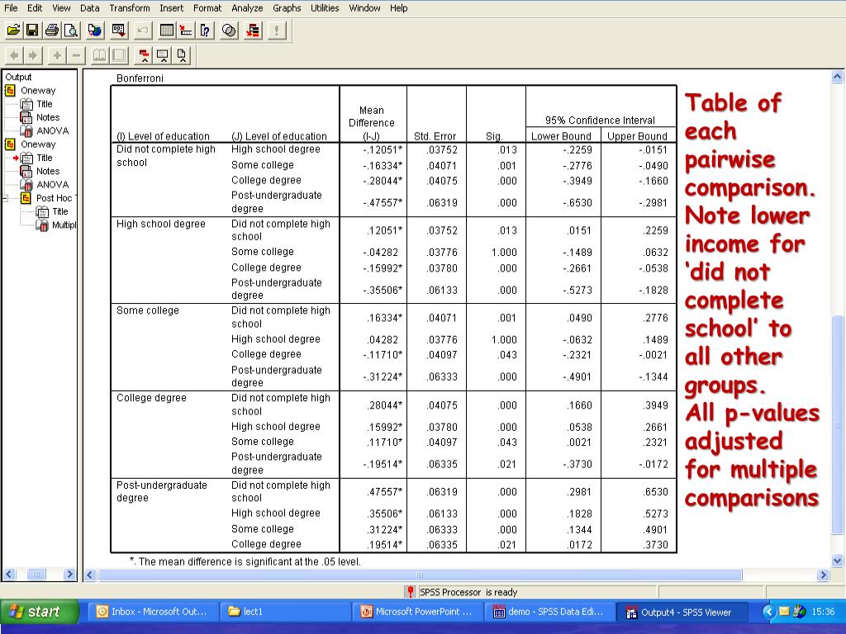Click vertical scrollbar up arrow
846x634 pixels.
838,77
